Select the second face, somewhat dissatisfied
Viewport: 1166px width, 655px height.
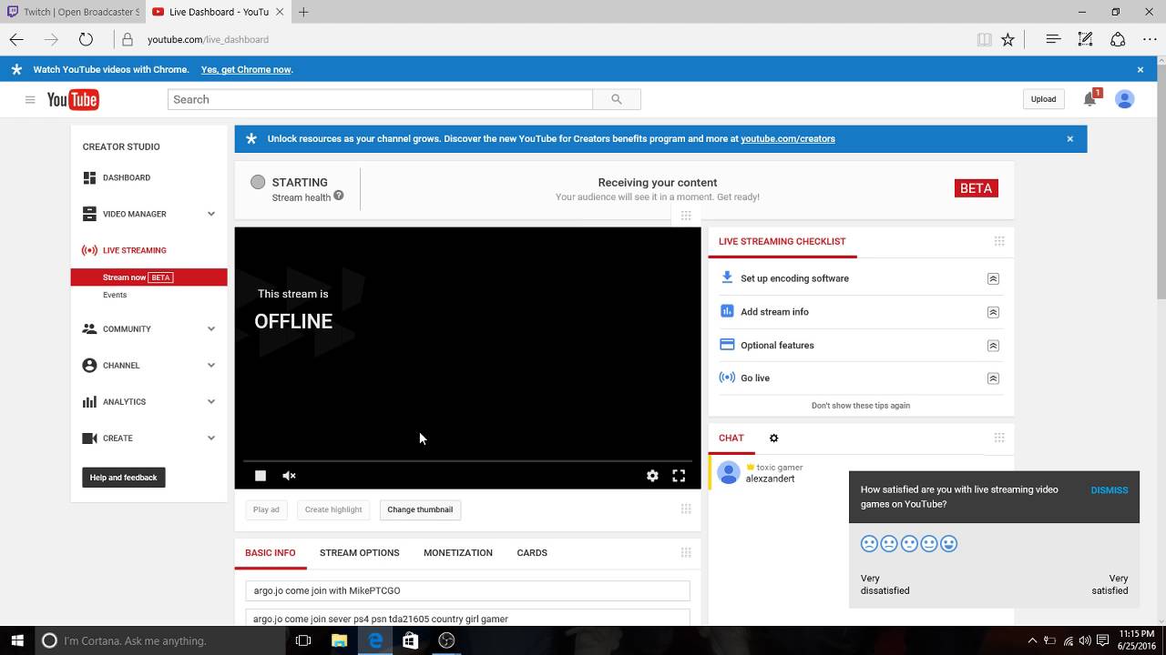889,544
